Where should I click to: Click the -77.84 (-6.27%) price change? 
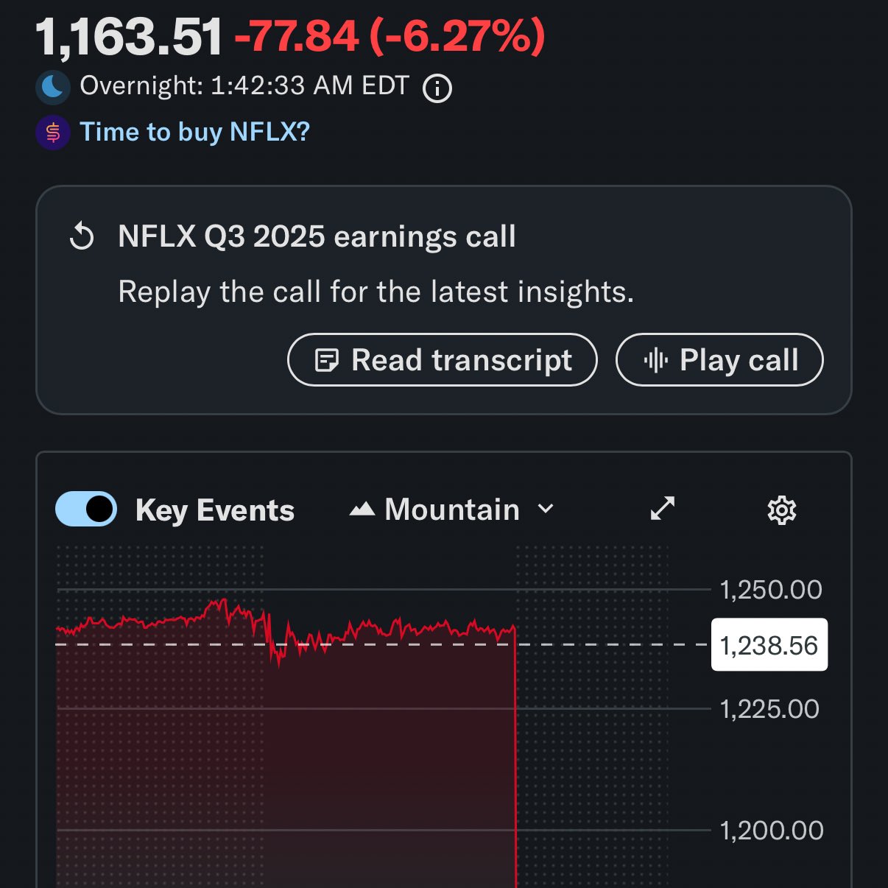390,37
